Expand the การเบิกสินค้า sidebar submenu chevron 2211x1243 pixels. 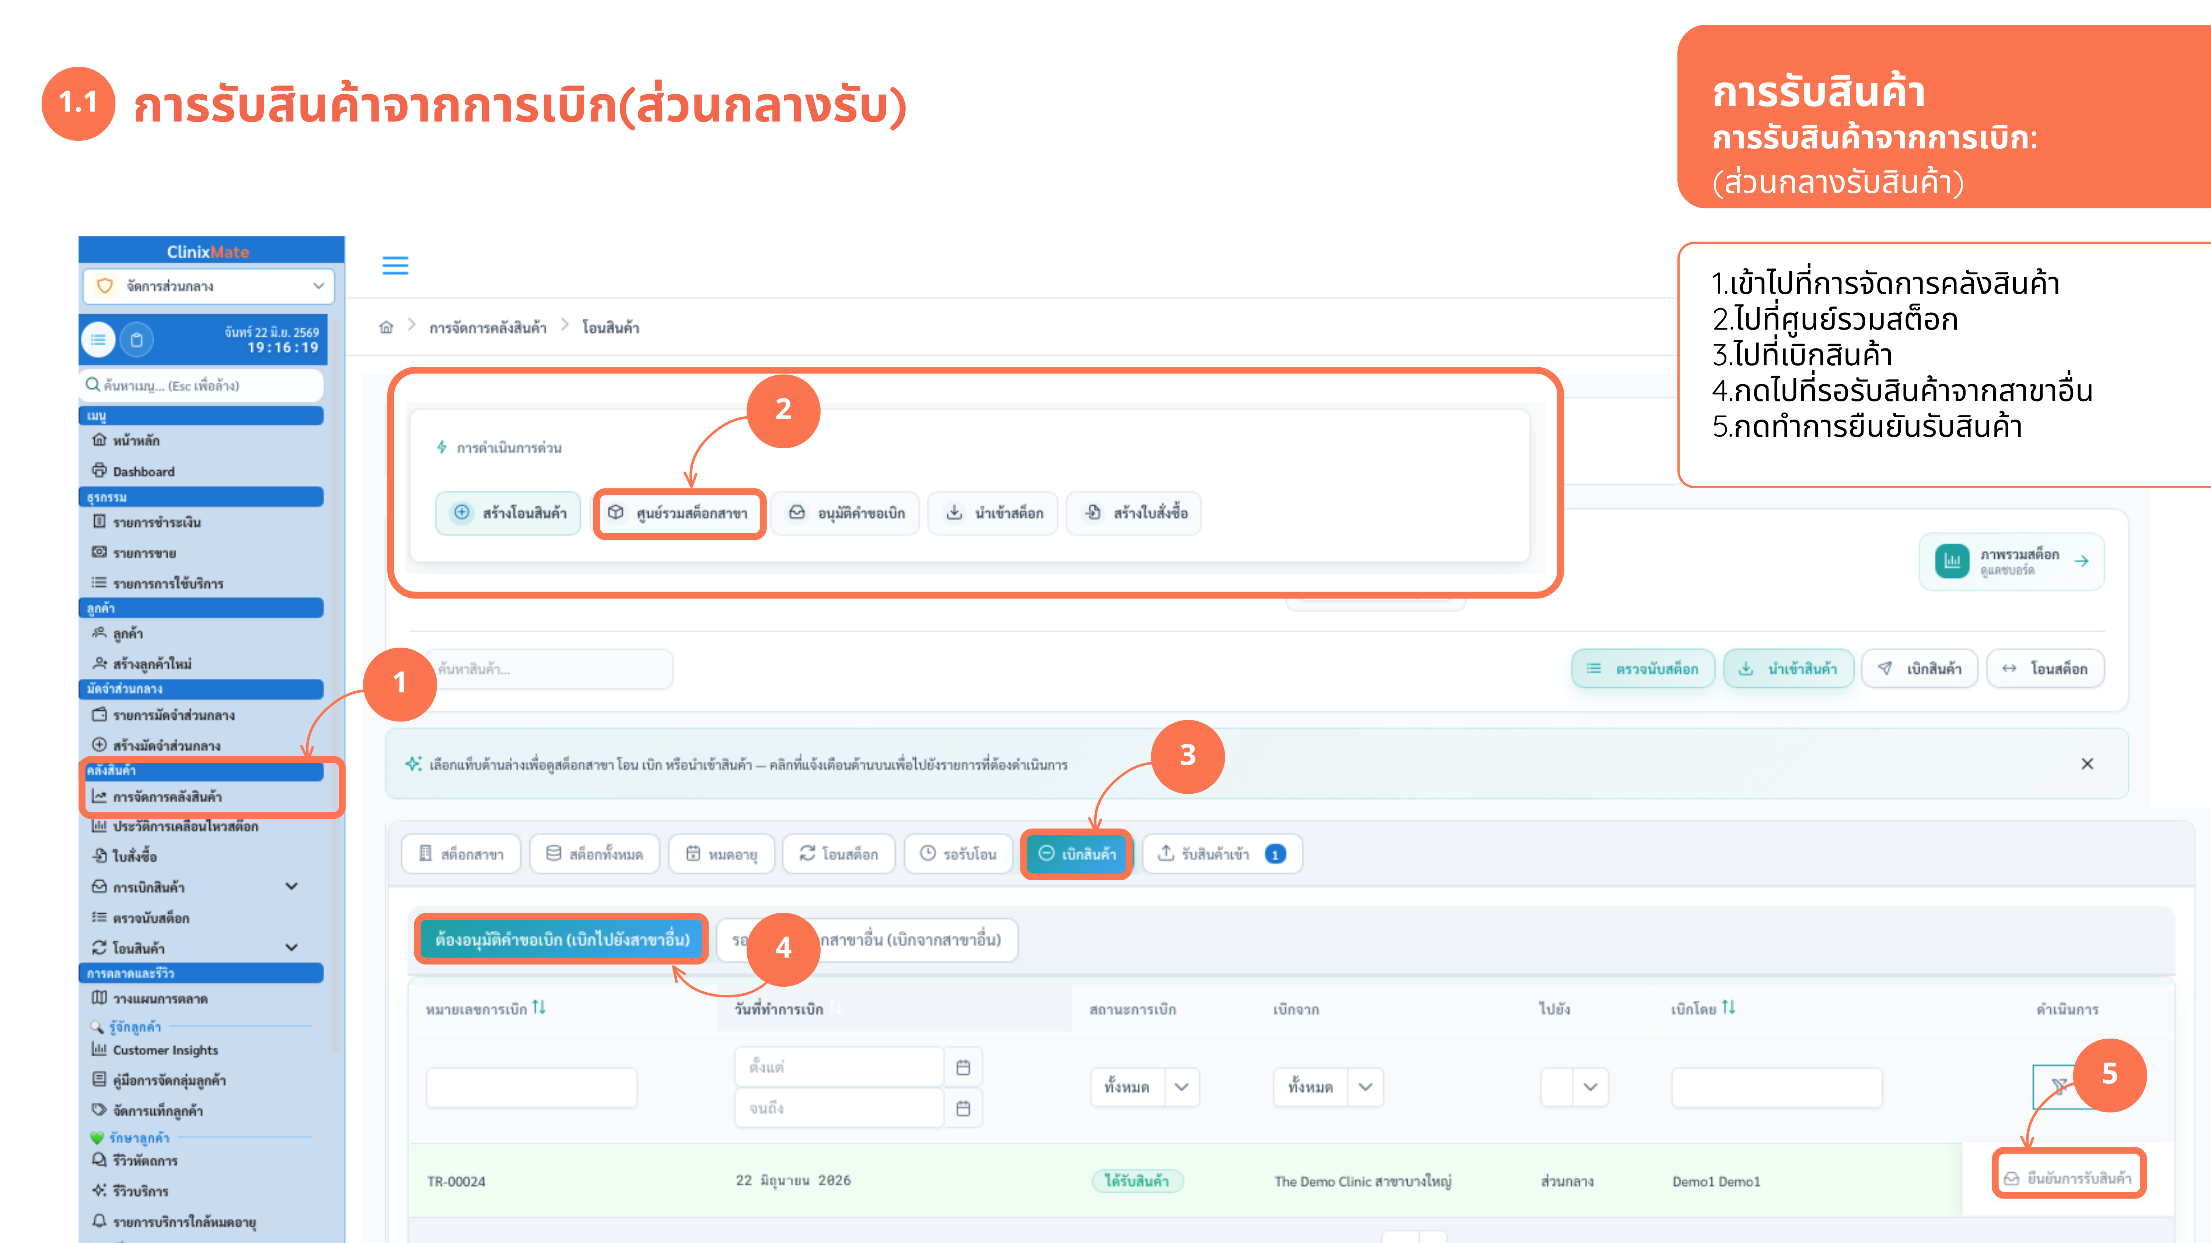[x=292, y=886]
